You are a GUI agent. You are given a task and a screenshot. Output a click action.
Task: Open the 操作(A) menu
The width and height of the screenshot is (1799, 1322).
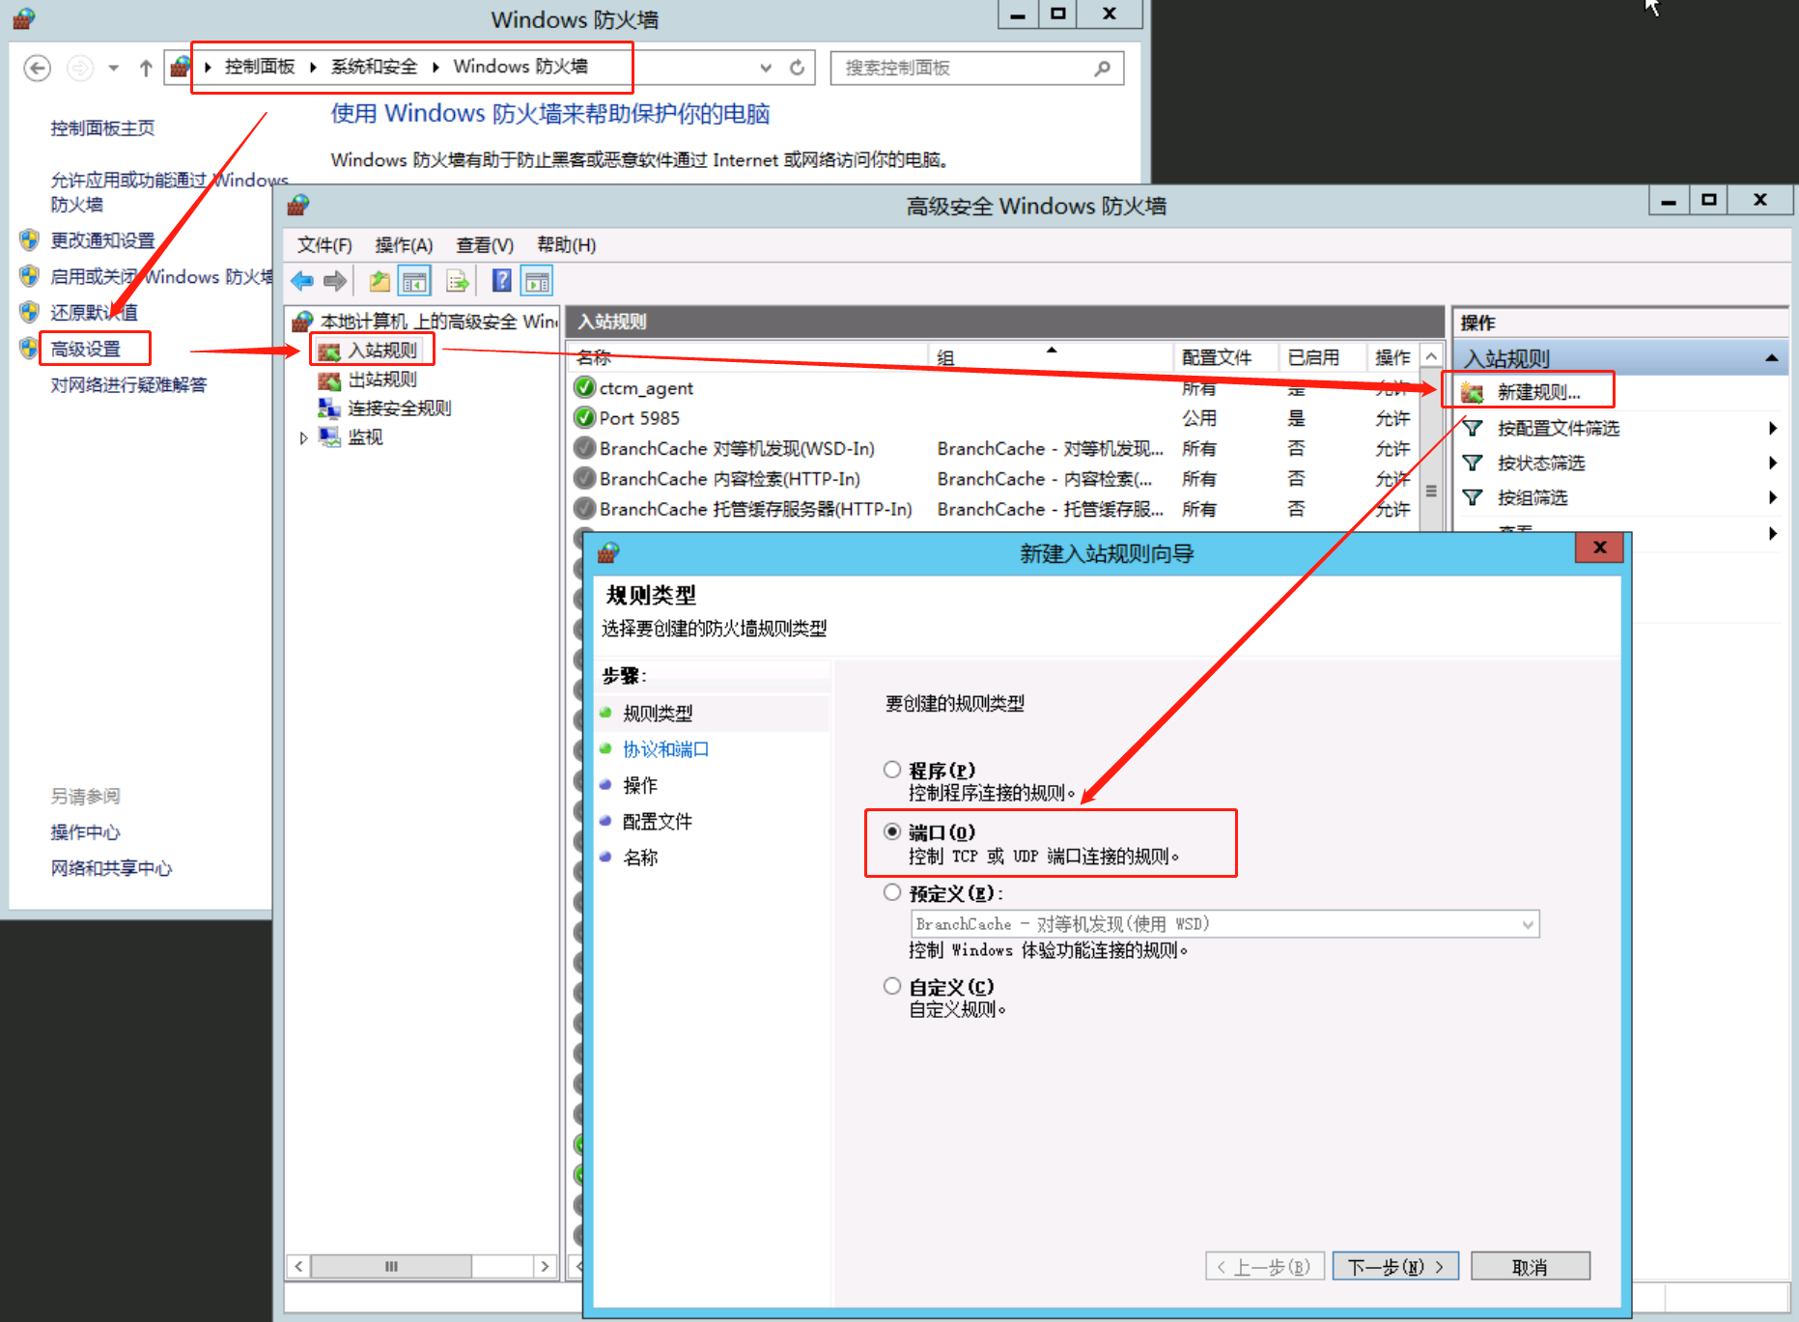point(404,245)
